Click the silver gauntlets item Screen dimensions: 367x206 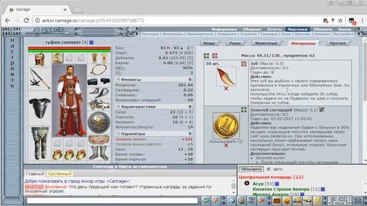click(x=99, y=105)
